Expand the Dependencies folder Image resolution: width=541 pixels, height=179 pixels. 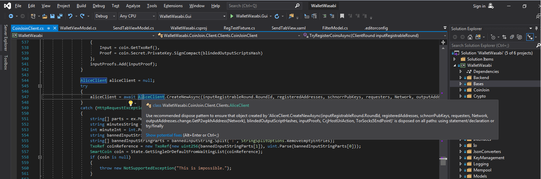pos(460,72)
